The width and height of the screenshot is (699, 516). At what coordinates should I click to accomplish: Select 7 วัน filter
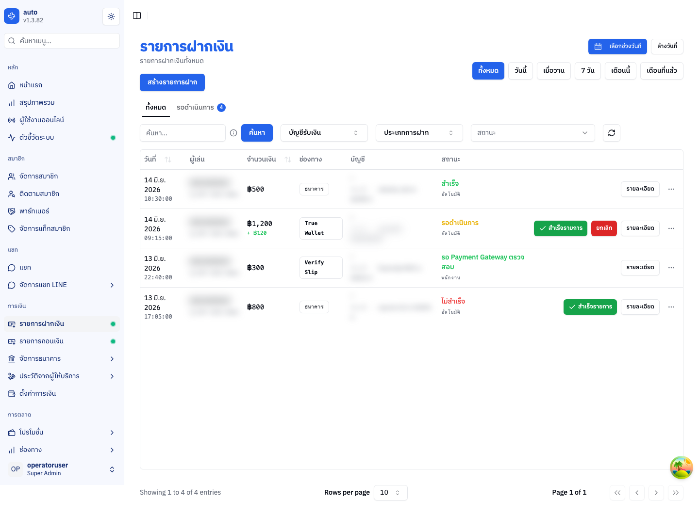pyautogui.click(x=588, y=71)
